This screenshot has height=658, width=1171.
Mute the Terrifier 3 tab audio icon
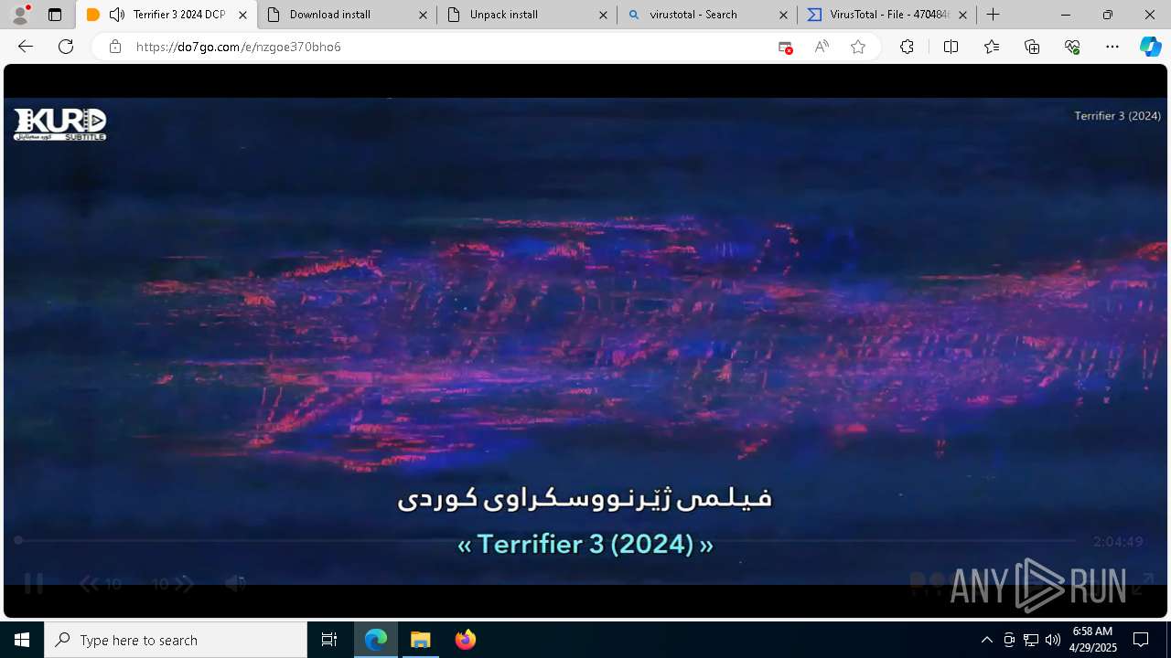pyautogui.click(x=117, y=15)
